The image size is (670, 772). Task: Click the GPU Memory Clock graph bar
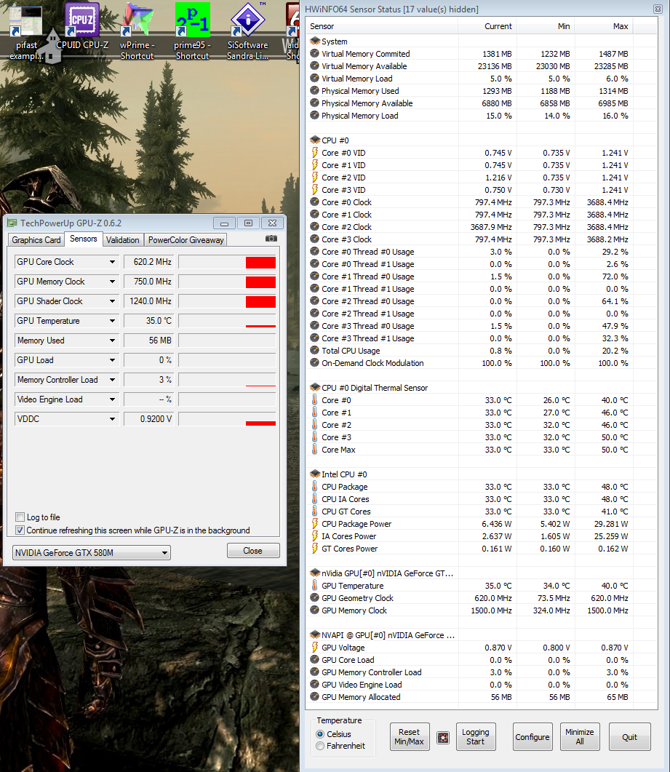coord(261,282)
